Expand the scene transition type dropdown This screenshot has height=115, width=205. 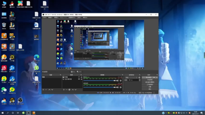(x=131, y=77)
